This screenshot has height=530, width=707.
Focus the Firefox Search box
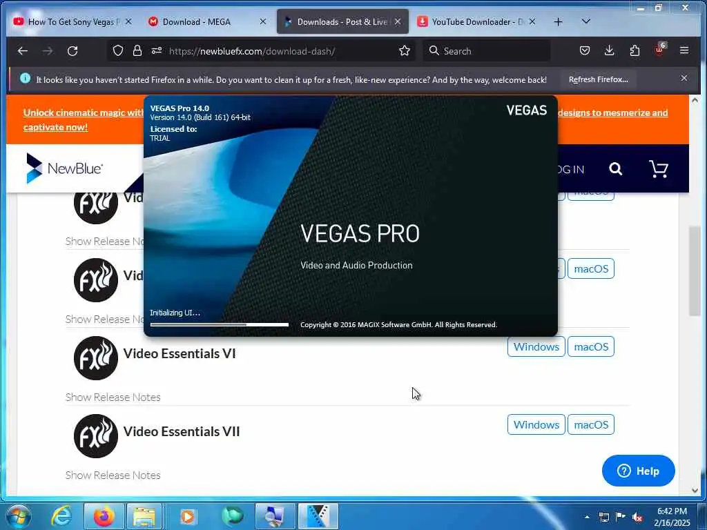tap(486, 51)
